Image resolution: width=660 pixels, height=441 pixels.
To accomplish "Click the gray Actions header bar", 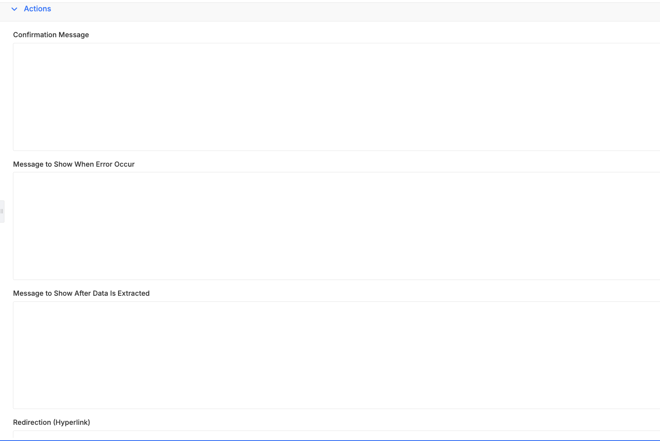I will pos(330,12).
